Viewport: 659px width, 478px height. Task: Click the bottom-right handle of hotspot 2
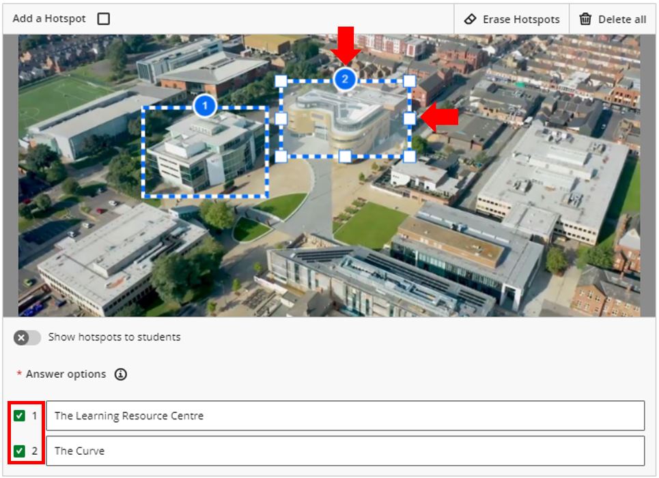pos(409,157)
